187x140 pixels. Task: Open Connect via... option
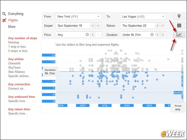point(17,89)
